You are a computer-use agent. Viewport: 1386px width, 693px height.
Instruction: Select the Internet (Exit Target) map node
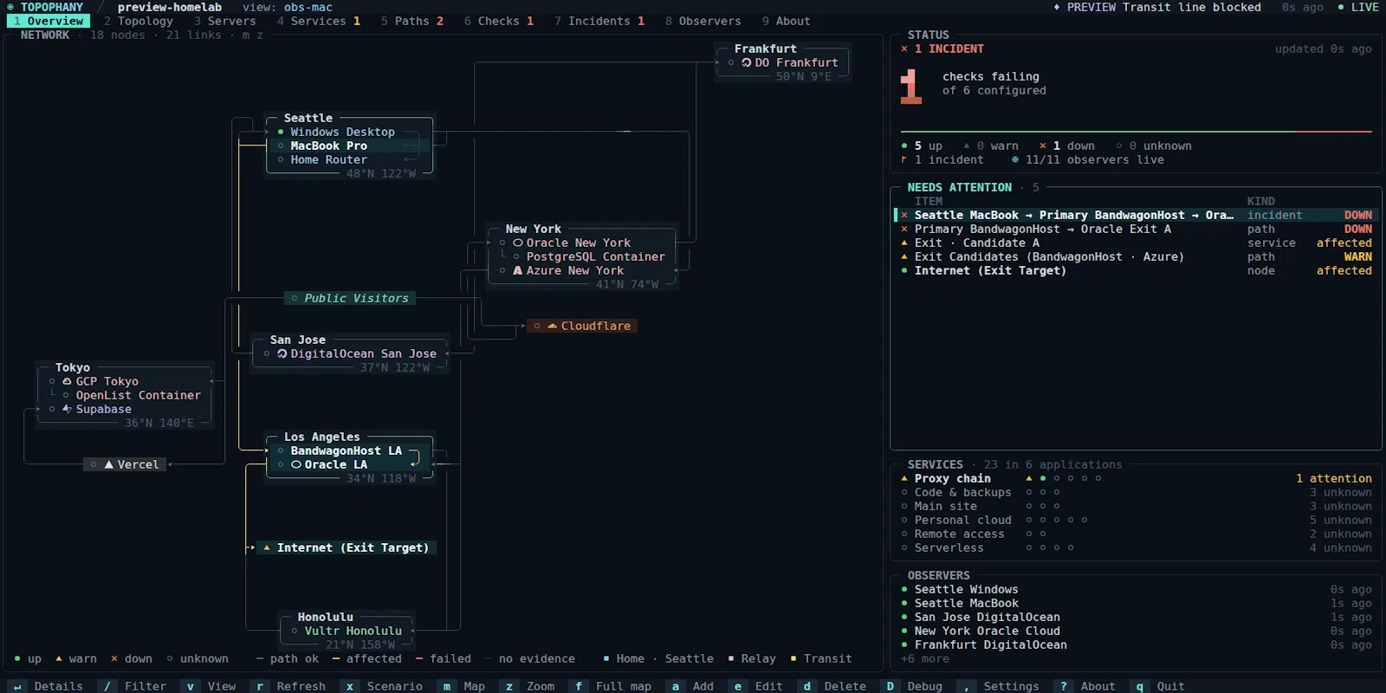(346, 547)
